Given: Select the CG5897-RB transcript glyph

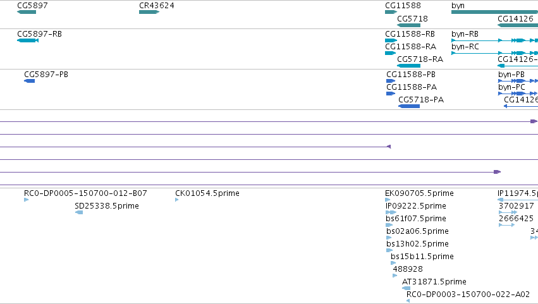Looking at the screenshot, I should (x=28, y=40).
